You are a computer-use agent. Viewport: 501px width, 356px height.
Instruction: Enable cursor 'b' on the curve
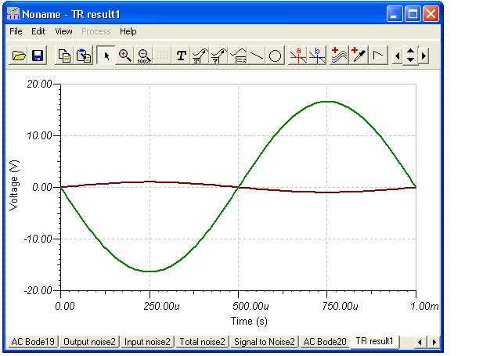(x=317, y=56)
